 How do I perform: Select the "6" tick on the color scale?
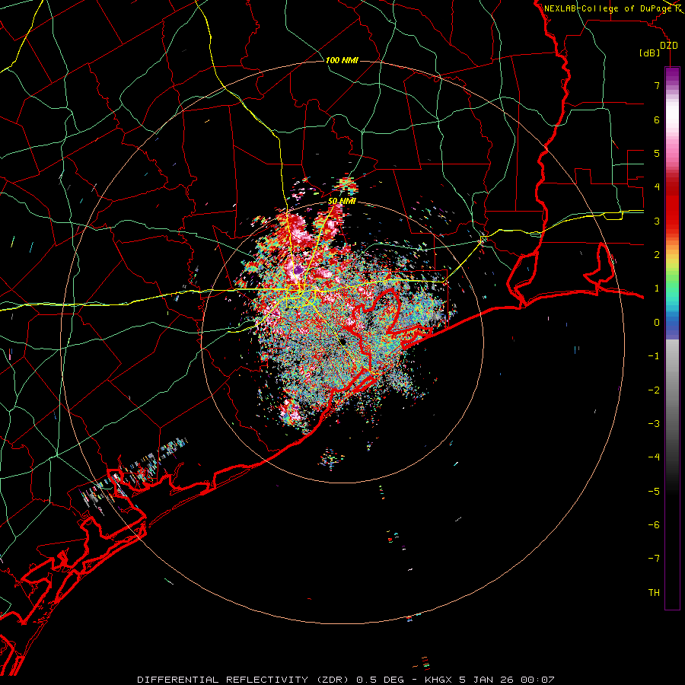[x=657, y=119]
